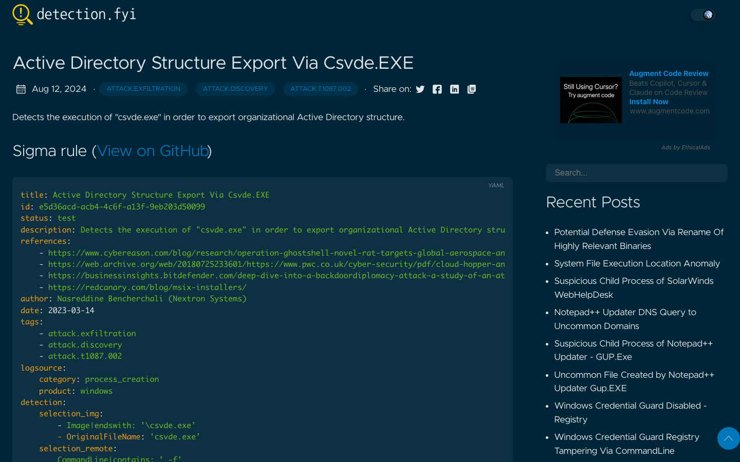Click the scroll-to-top arrow button
Screen dimensions: 740x462
click(728, 438)
